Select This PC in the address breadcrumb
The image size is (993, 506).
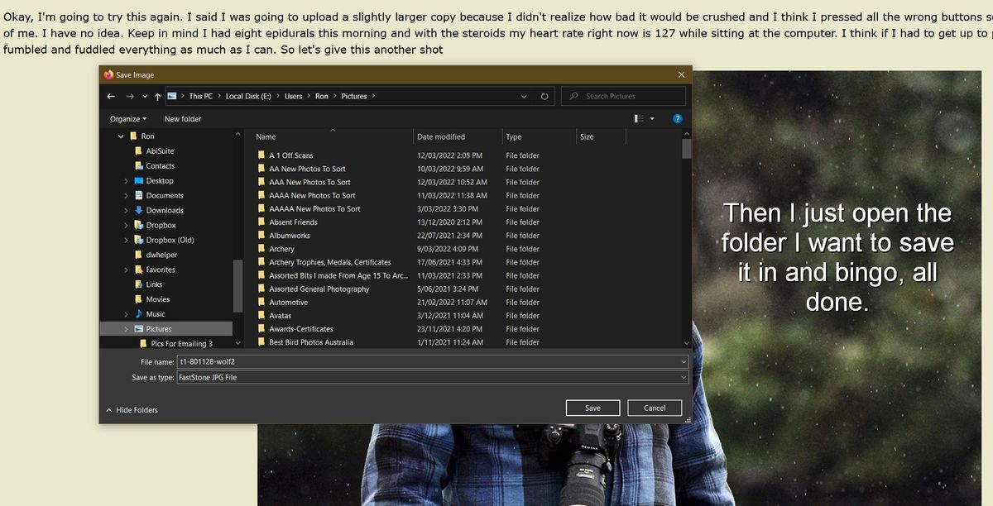(200, 96)
